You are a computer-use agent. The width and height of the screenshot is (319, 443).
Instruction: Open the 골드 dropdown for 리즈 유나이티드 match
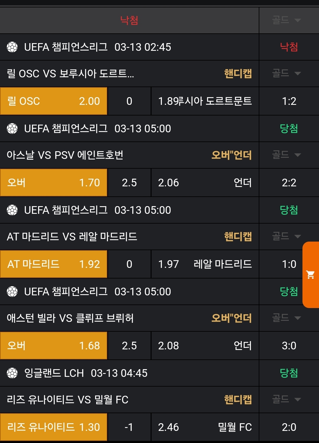pos(286,399)
